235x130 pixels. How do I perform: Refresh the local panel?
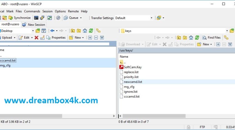pos(91,31)
